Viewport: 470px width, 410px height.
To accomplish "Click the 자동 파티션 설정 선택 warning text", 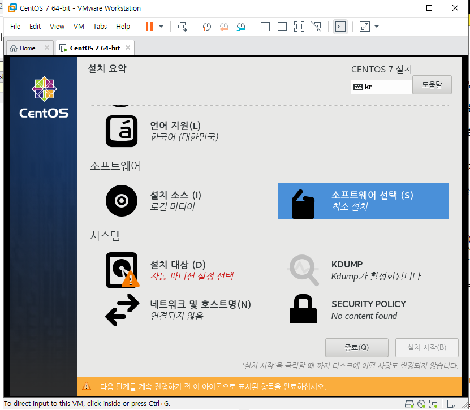I will pyautogui.click(x=192, y=276).
